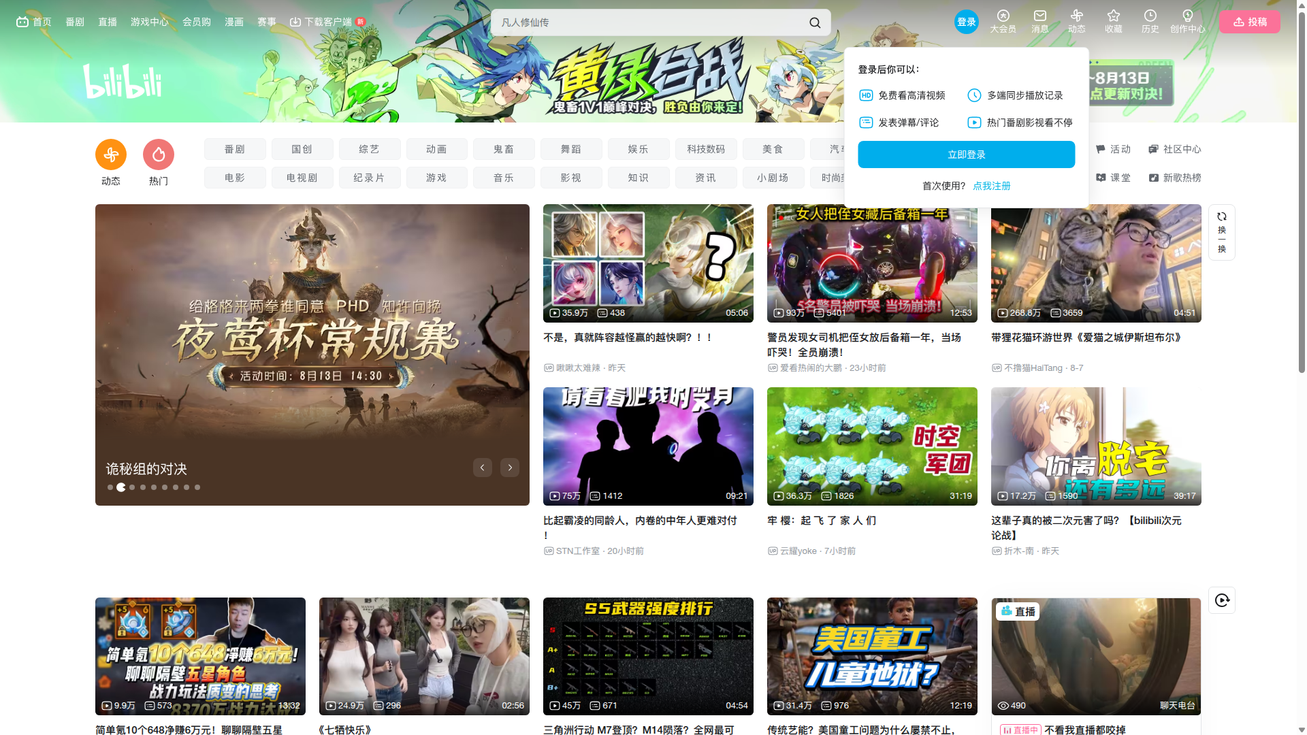Open the 夜莺杯常规赛 carousel banner
Viewport: 1307px width, 735px height.
point(312,355)
